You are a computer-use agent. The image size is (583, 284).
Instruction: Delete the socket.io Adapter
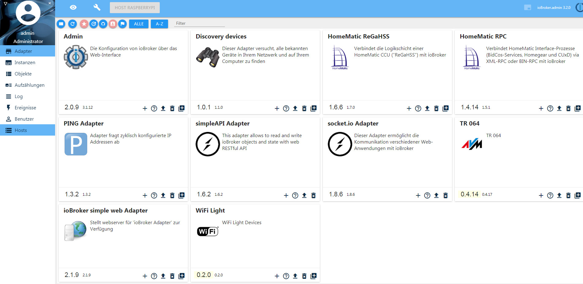pos(446,195)
